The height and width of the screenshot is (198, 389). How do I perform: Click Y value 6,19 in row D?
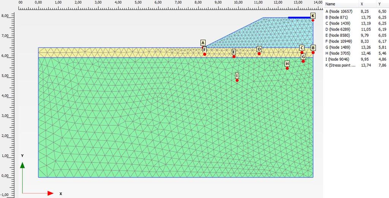pyautogui.click(x=382, y=29)
